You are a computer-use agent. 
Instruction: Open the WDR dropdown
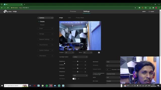113,77
